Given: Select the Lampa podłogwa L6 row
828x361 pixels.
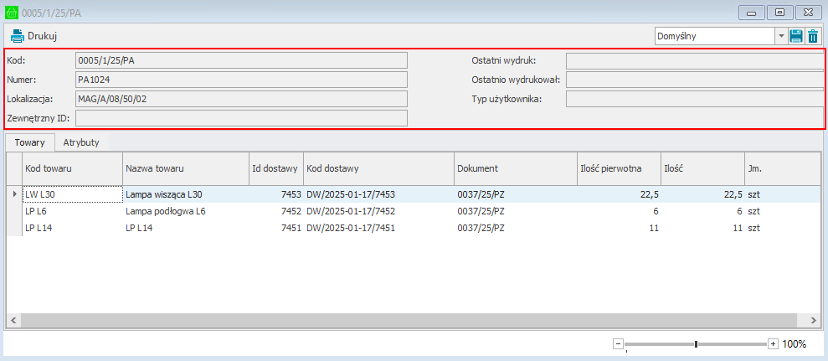Looking at the screenshot, I should pyautogui.click(x=165, y=211).
